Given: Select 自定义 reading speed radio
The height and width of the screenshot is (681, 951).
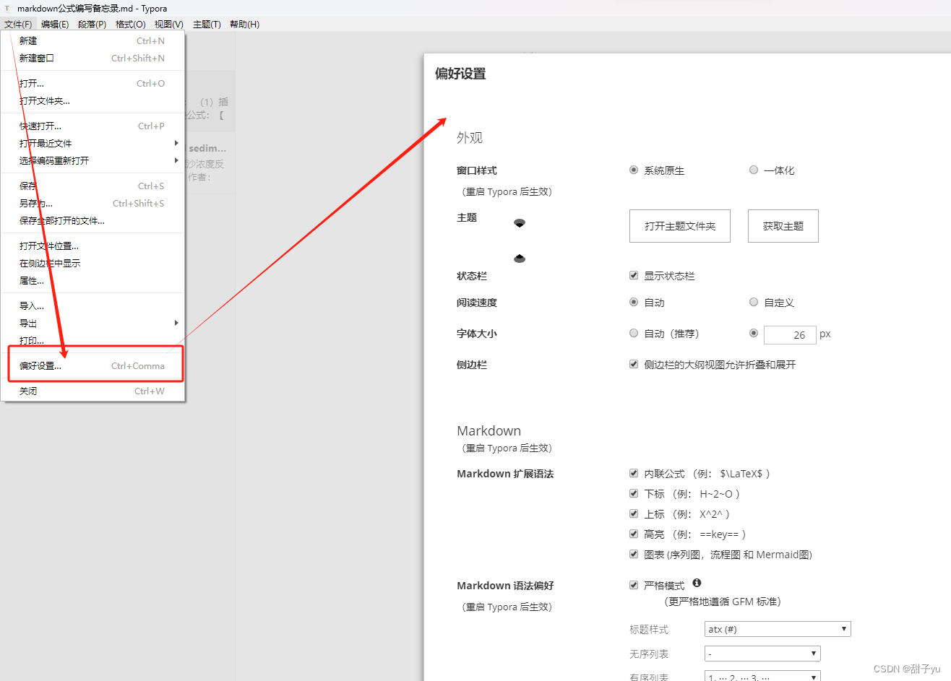Looking at the screenshot, I should [754, 303].
